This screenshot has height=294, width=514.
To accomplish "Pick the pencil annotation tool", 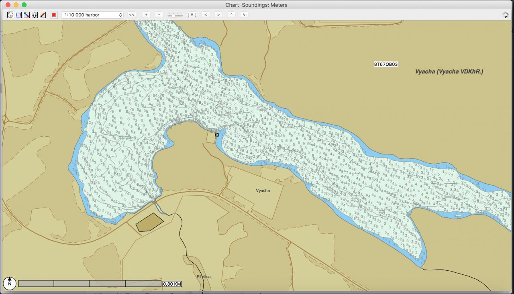I will 43,15.
